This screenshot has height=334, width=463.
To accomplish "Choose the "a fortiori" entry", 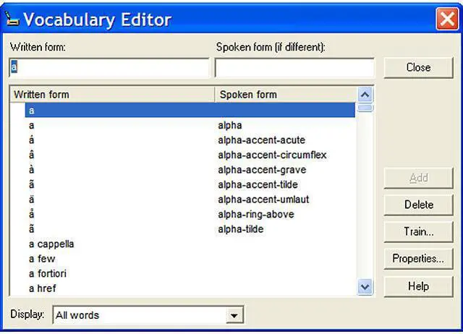I will pos(48,274).
